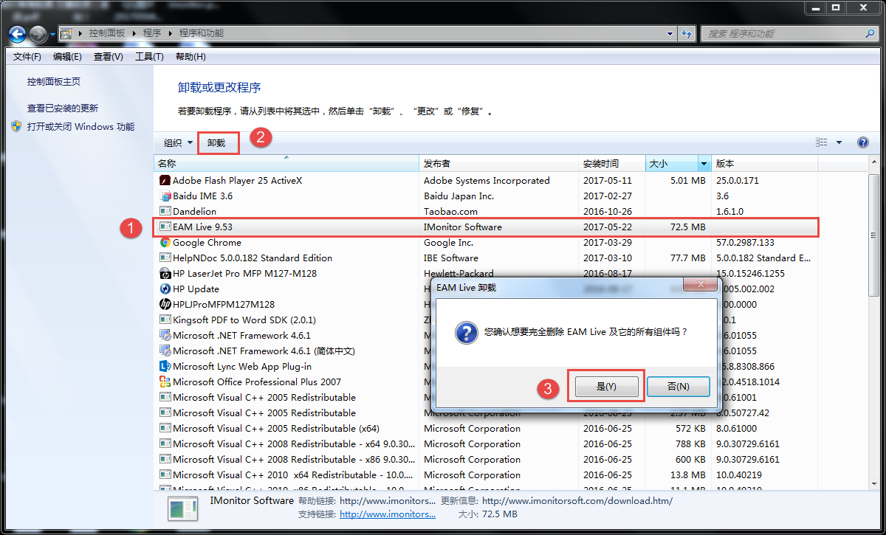Go back with the Back arrow button
886x535 pixels.
[18, 33]
